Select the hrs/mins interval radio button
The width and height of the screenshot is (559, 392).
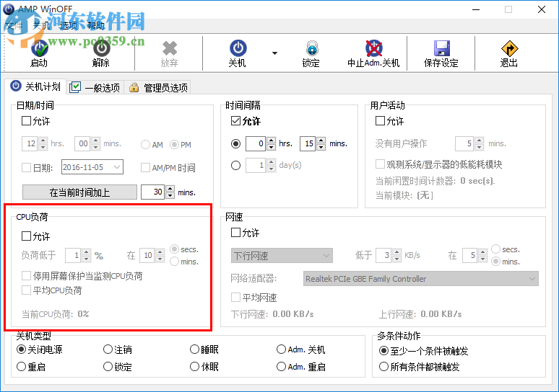(235, 143)
